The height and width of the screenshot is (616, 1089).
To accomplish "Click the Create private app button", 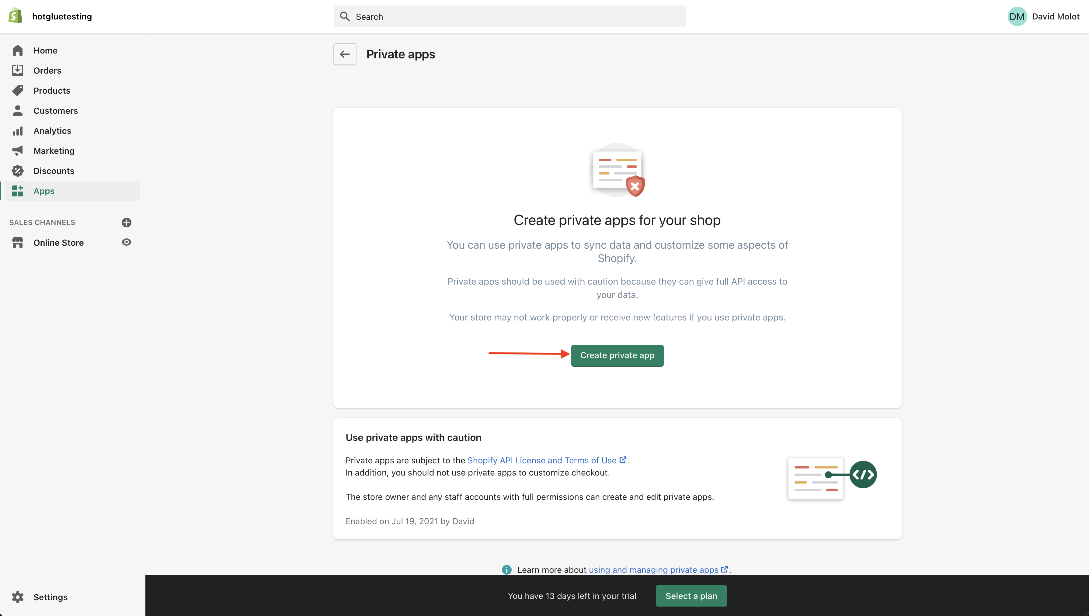I will coord(617,355).
